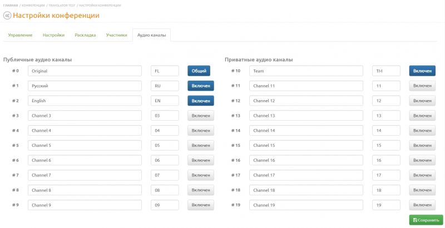Click the code field containing 11
This screenshot has width=445, height=228.
pyautogui.click(x=386, y=86)
